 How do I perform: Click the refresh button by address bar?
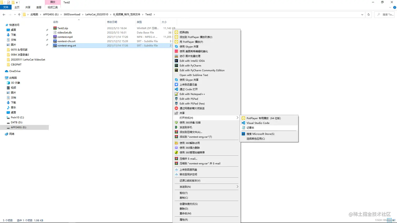(369, 14)
